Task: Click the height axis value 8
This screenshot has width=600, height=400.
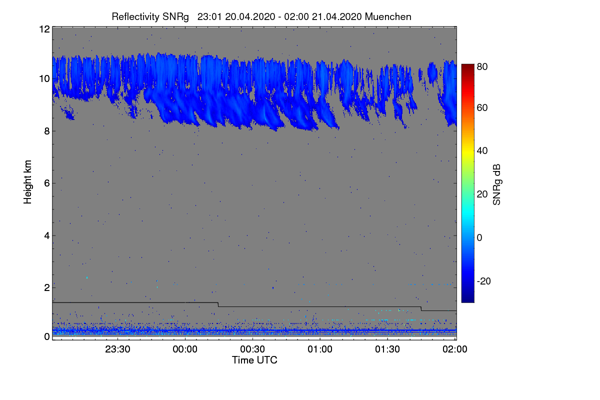Action: [46, 131]
